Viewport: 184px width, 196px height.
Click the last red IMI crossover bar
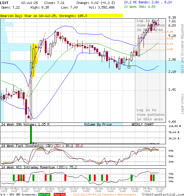151,178
